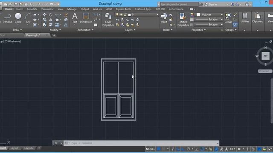Open the Layout1 tab
The width and height of the screenshot is (273, 153).
coord(15,148)
